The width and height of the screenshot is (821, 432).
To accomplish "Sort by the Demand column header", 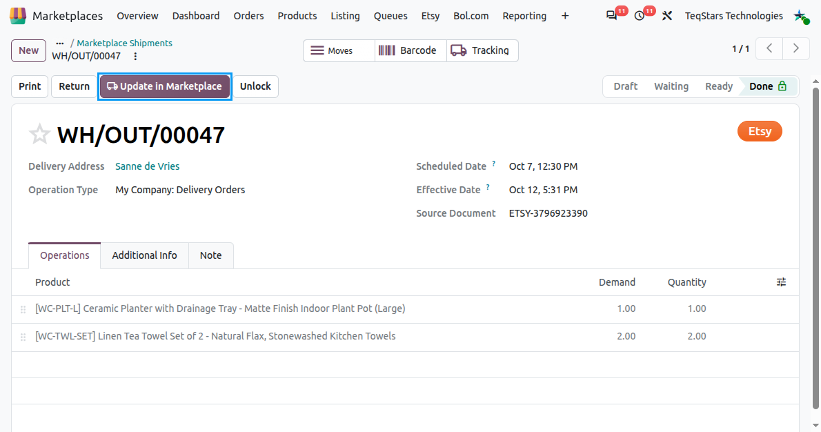I will coord(617,282).
